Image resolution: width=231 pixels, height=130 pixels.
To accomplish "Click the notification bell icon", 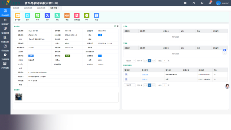I will [210, 3].
